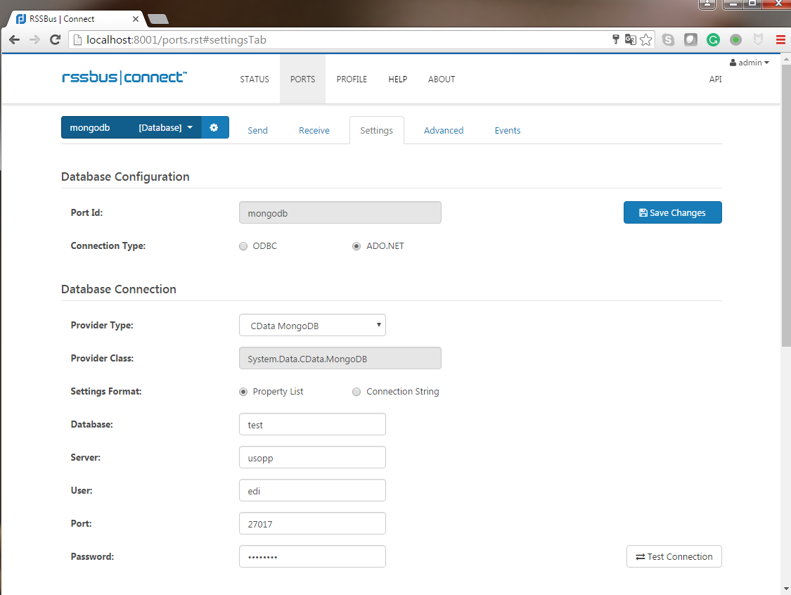Bookmark this page with the star icon
Viewport: 791px width, 595px height.
pyautogui.click(x=645, y=40)
